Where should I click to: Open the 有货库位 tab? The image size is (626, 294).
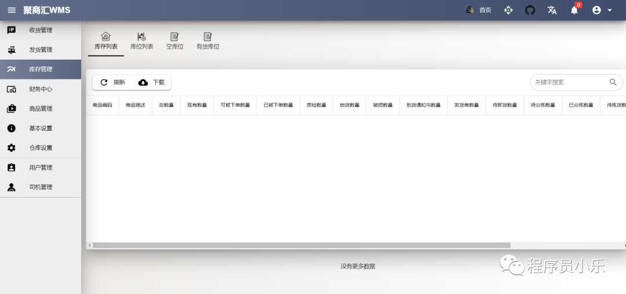click(x=208, y=41)
